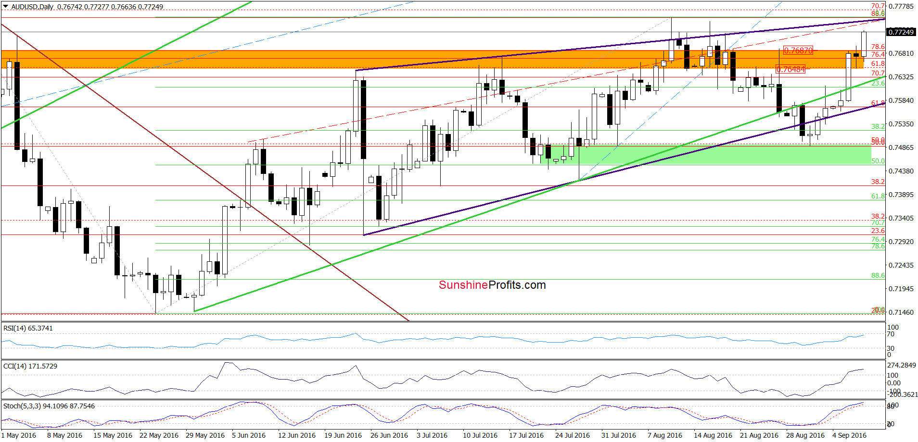918x442 pixels.
Task: Click the 10 Jul 2016 date label
Action: click(x=480, y=435)
